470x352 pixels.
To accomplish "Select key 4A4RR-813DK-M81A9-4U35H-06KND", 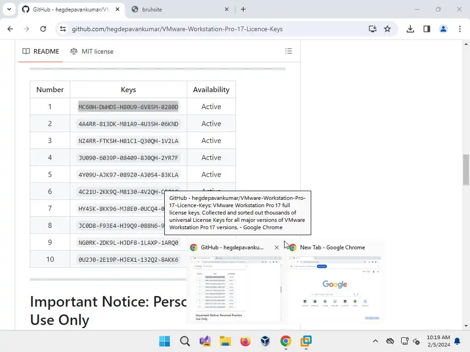I will [x=129, y=124].
